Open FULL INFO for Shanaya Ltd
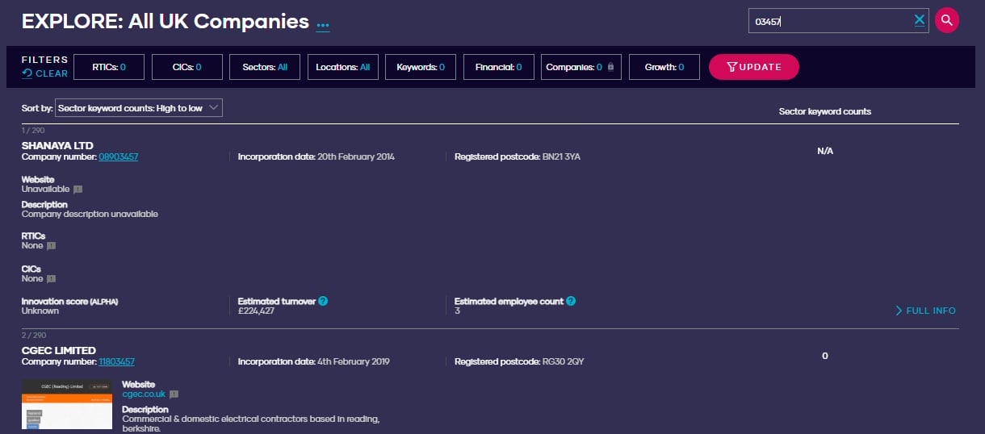The height and width of the screenshot is (434, 985). pyautogui.click(x=925, y=311)
